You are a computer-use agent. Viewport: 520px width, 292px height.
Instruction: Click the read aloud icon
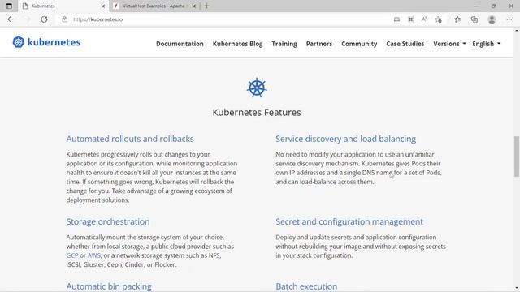click(424, 19)
